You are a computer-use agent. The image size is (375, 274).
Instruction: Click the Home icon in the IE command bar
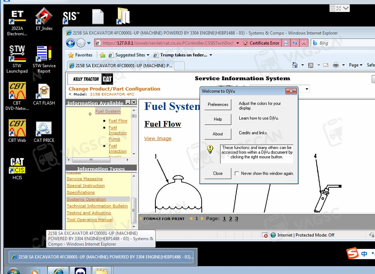pos(295,65)
